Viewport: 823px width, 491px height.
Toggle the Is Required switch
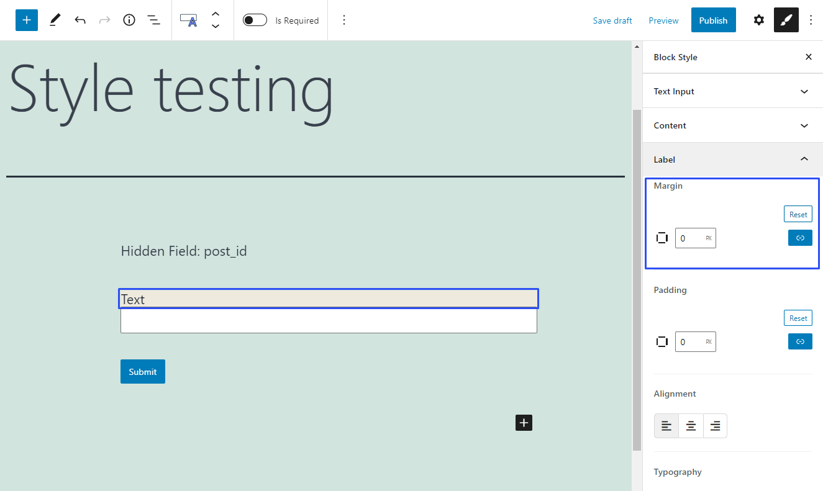click(x=255, y=19)
